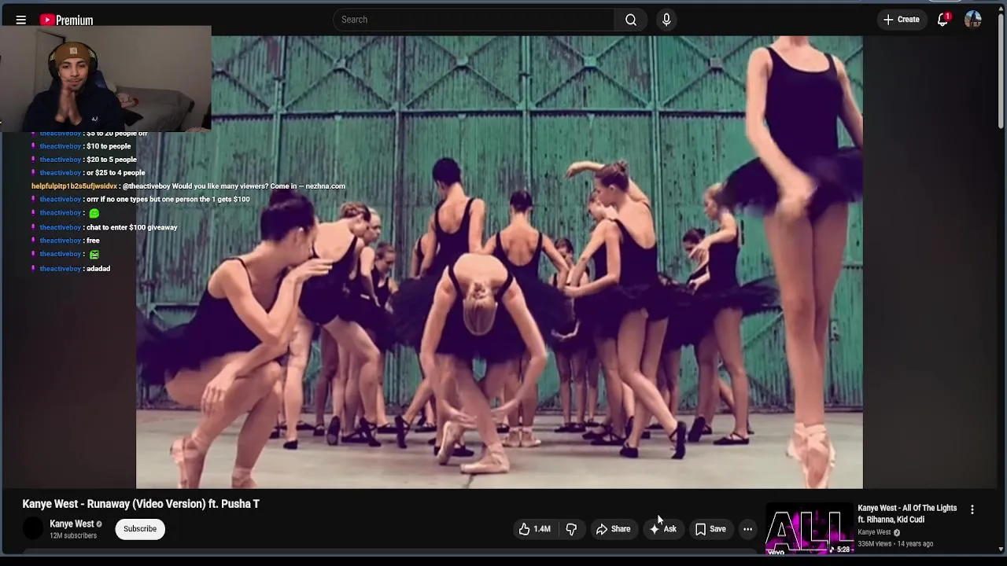The height and width of the screenshot is (566, 1007).
Task: Open Kanye West channel avatar
Action: pos(33,529)
